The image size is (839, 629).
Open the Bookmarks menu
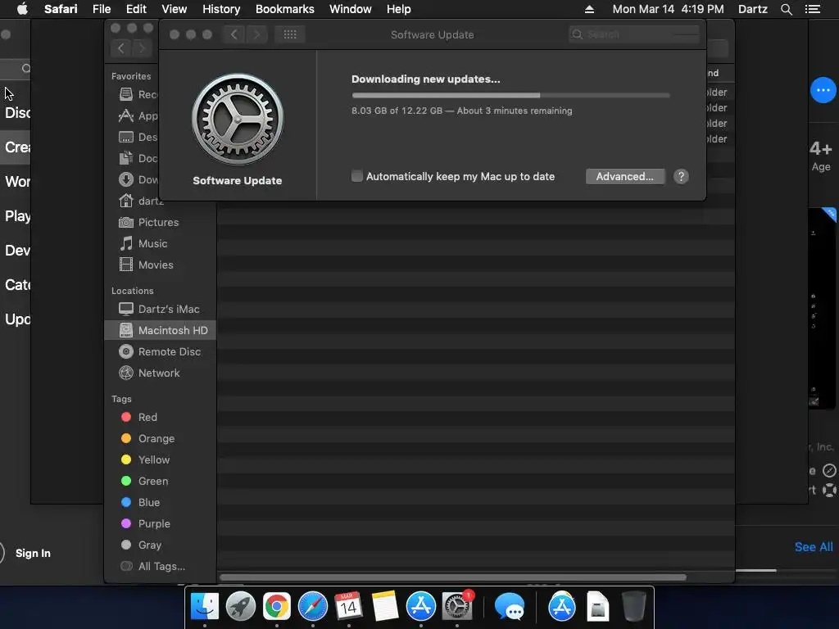pyautogui.click(x=284, y=9)
